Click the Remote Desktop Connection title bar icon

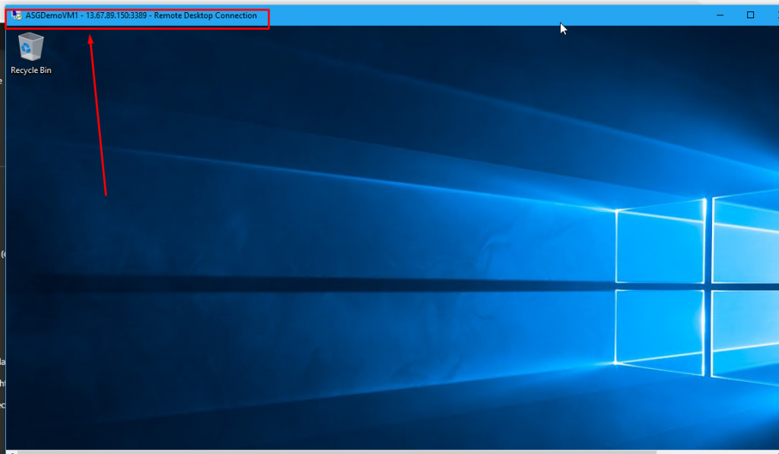click(x=16, y=15)
